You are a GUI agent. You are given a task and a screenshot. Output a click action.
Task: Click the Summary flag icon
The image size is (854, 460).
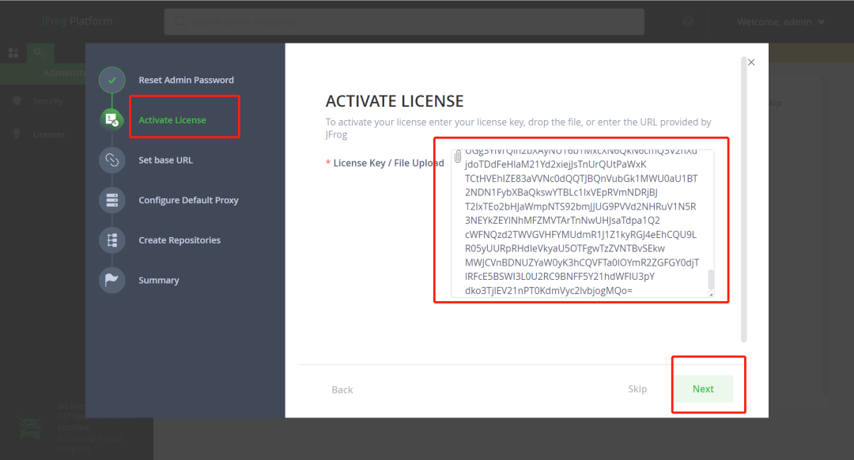point(111,280)
